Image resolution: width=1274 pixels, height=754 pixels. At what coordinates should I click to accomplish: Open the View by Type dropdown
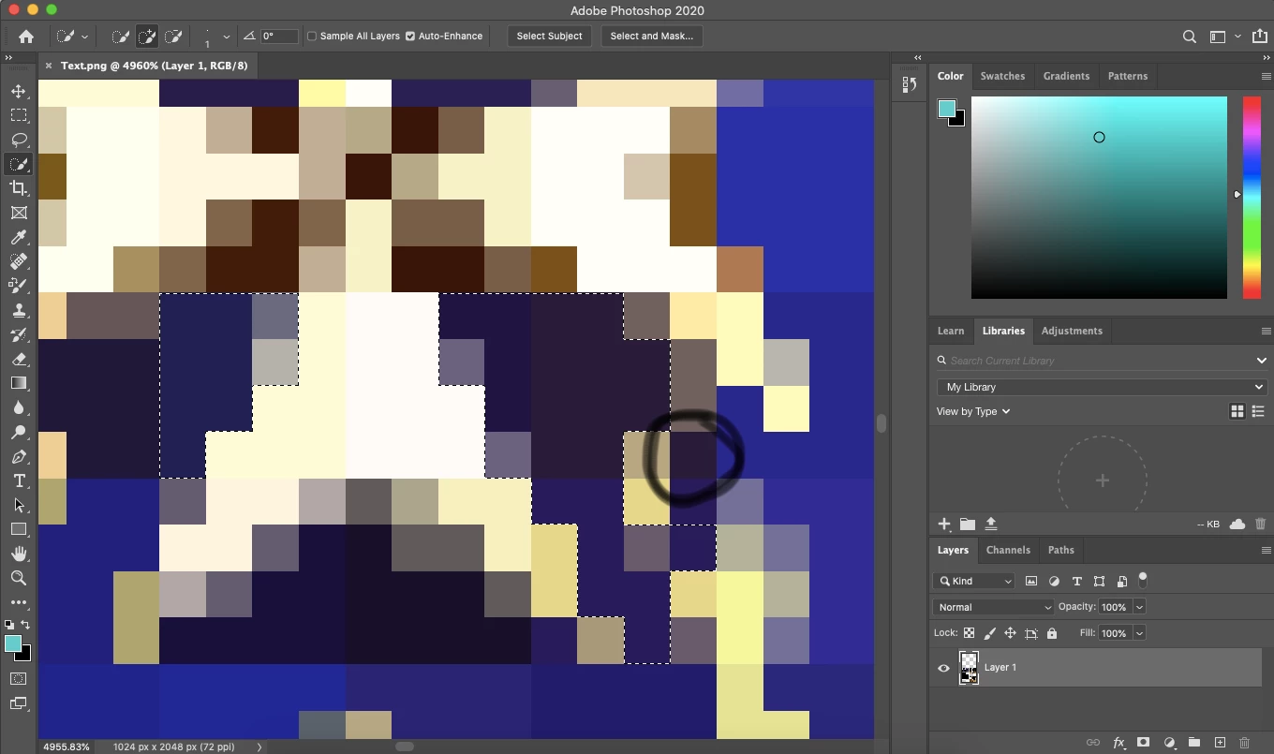pos(973,411)
